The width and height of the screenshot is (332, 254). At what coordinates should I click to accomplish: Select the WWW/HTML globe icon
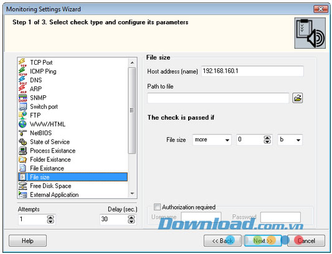[x=22, y=124]
